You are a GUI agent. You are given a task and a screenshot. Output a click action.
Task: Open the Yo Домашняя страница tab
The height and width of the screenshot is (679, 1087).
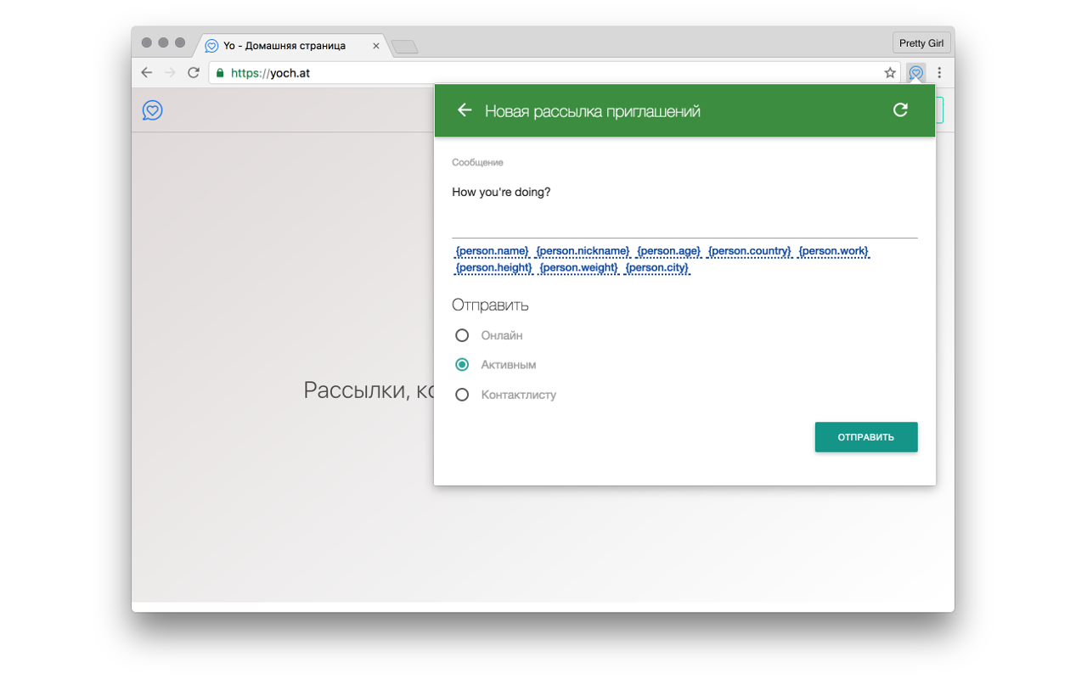coord(284,46)
